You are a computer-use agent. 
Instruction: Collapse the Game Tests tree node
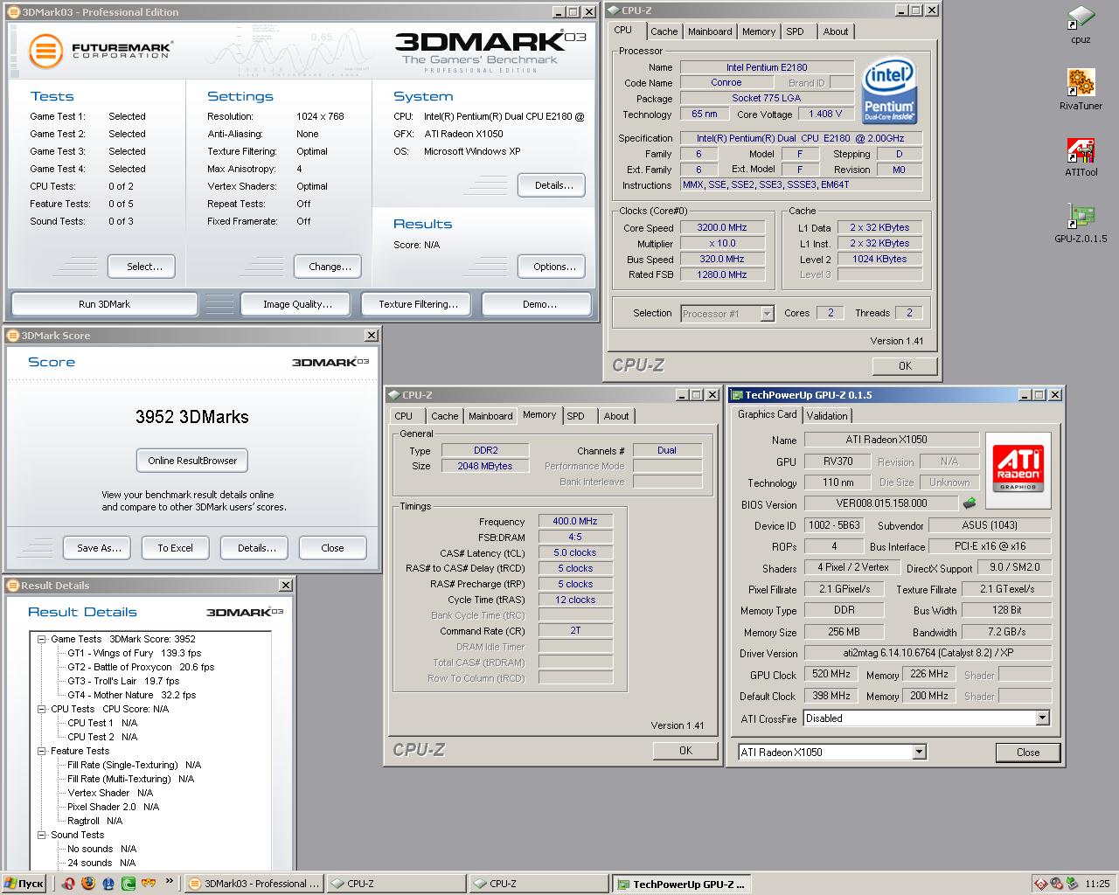41,639
